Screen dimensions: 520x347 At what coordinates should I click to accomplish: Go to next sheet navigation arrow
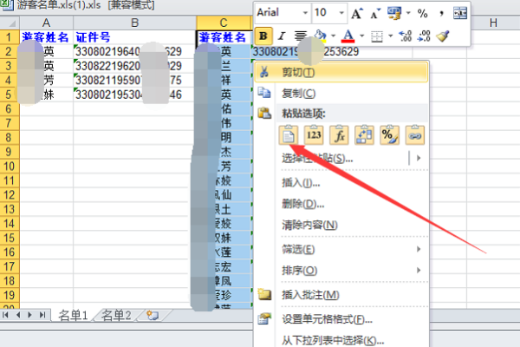coord(29,315)
